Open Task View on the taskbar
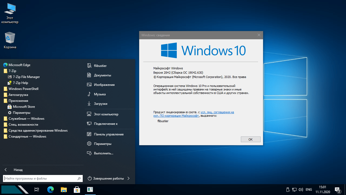 [x=36, y=190]
